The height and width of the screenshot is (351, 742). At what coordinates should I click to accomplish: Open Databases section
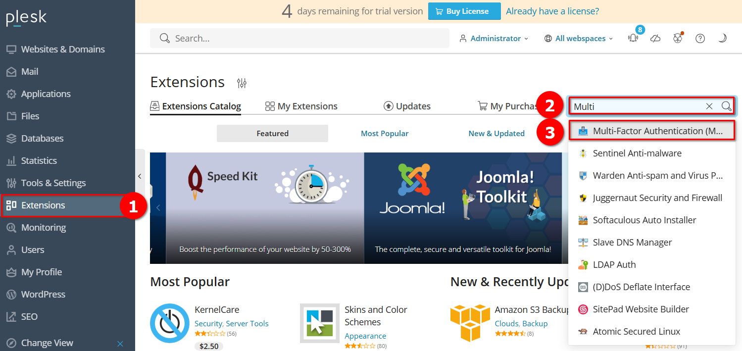coord(42,138)
